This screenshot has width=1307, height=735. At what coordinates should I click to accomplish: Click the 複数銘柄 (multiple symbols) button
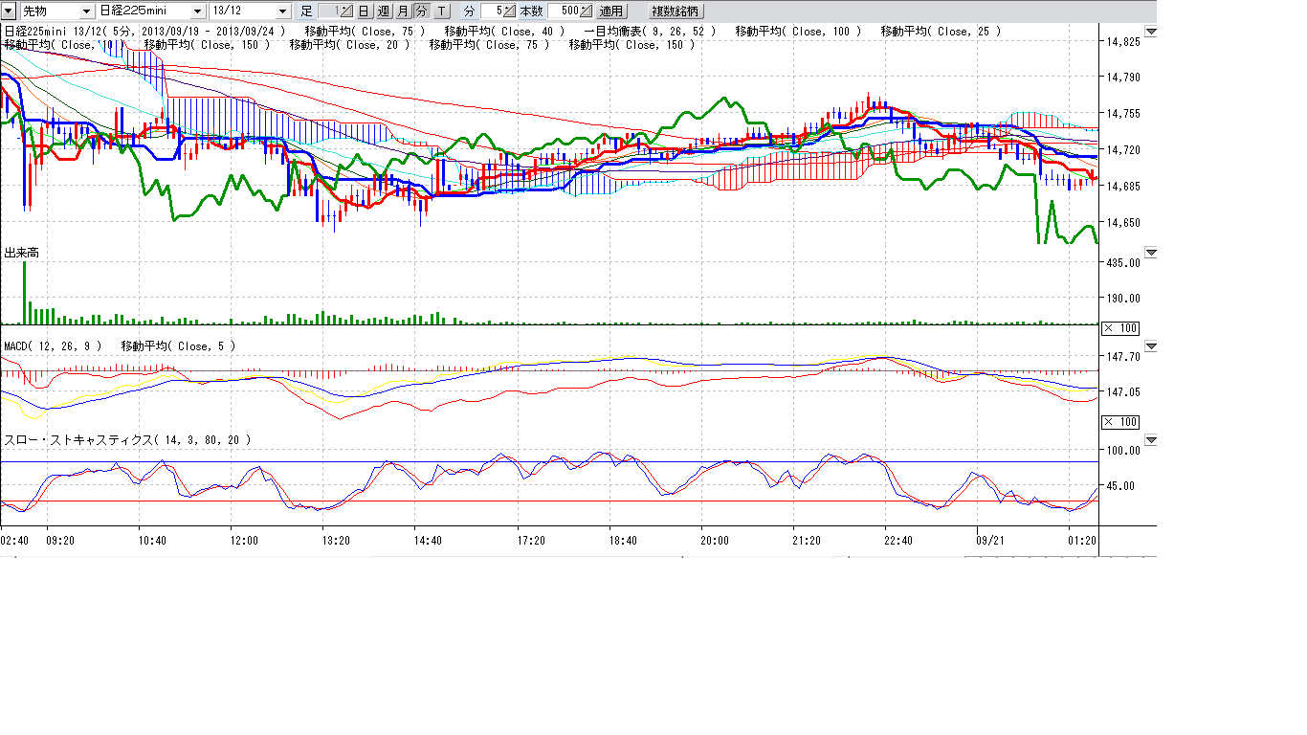(675, 11)
